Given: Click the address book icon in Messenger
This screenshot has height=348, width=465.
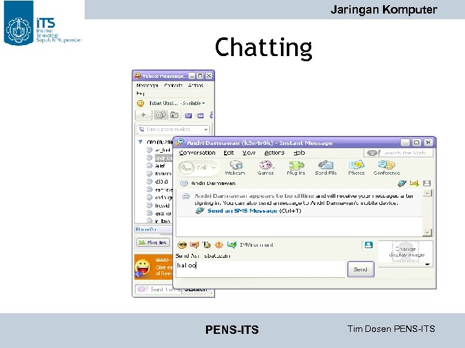Looking at the screenshot, I should coord(174,115).
